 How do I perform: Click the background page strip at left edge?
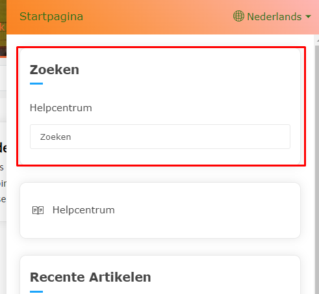click(x=3, y=174)
